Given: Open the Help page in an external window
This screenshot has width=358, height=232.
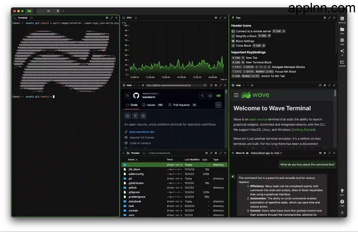Looking at the screenshot, I should point(320,85).
